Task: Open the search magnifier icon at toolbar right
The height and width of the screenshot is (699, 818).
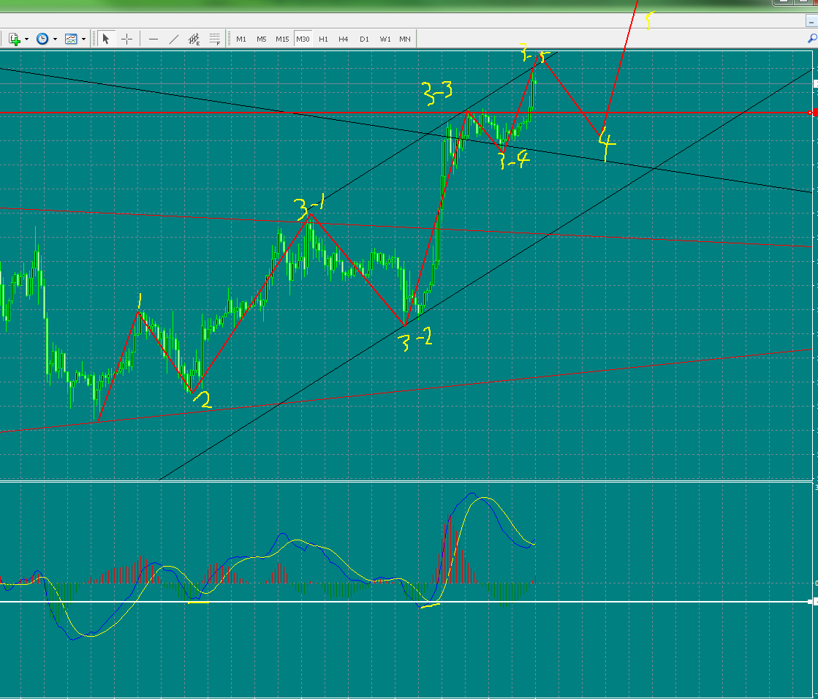Action: pyautogui.click(x=812, y=39)
